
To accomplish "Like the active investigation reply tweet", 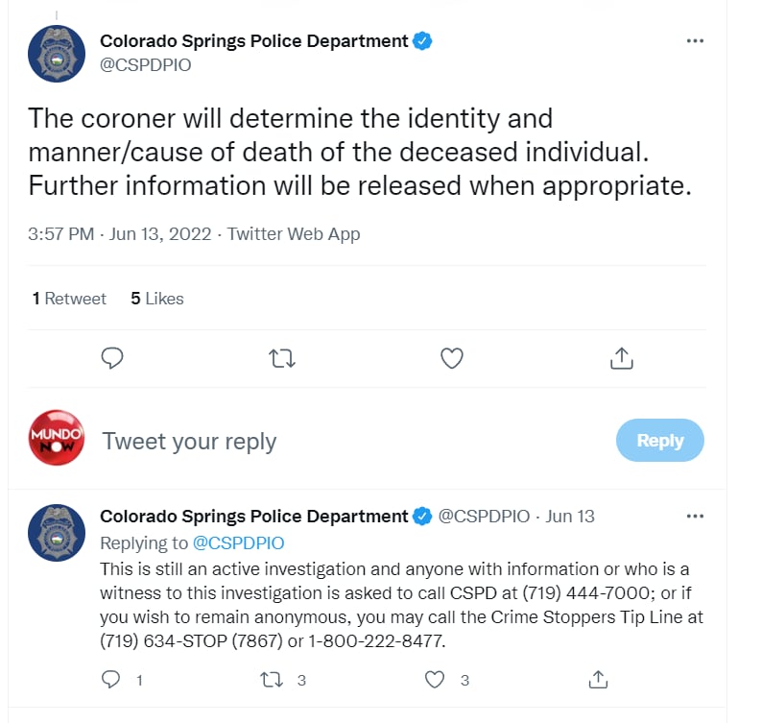I will pos(435,679).
